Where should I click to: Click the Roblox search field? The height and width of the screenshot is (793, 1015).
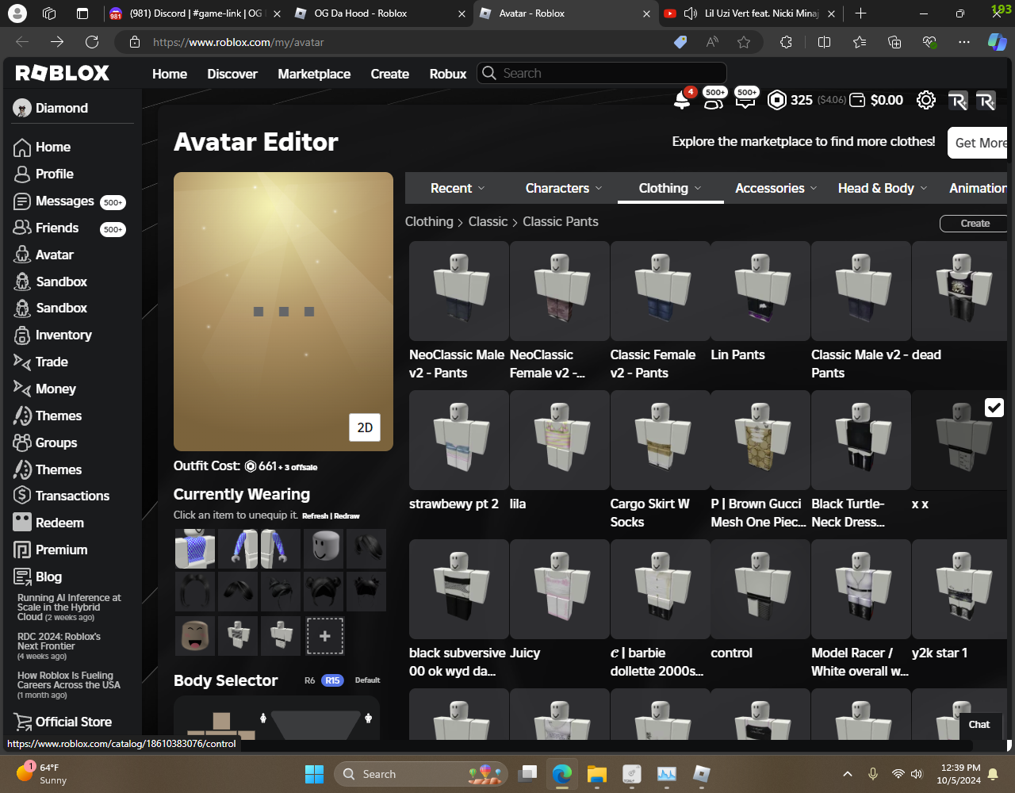click(x=602, y=73)
